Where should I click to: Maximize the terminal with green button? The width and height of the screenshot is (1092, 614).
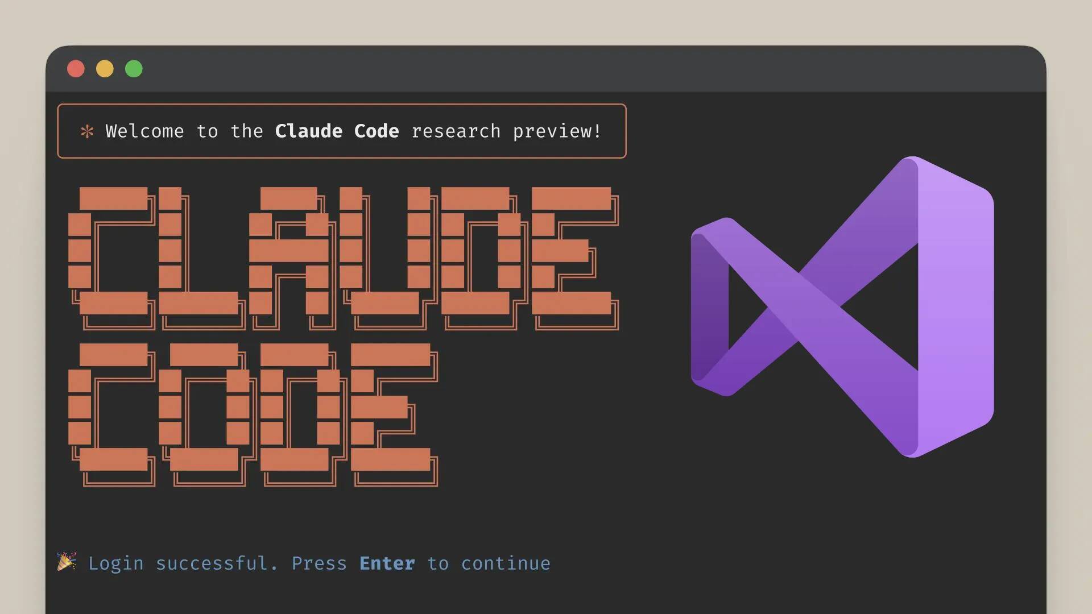[134, 69]
